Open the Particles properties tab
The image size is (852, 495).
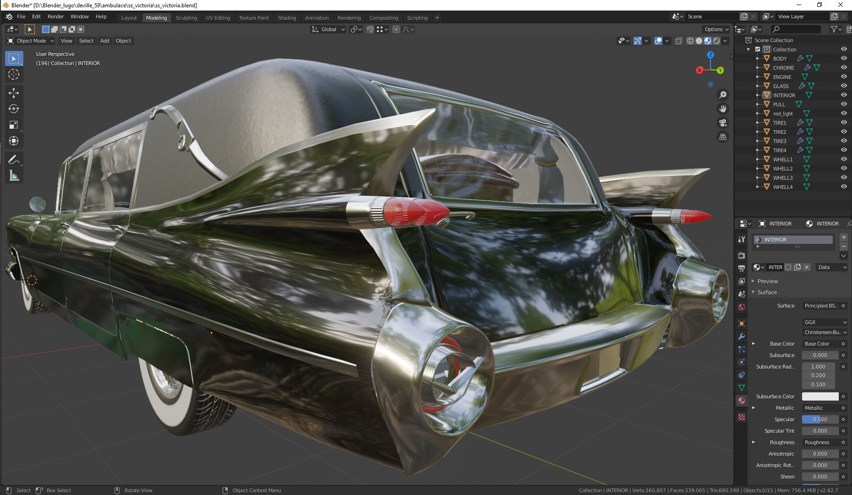[742, 349]
